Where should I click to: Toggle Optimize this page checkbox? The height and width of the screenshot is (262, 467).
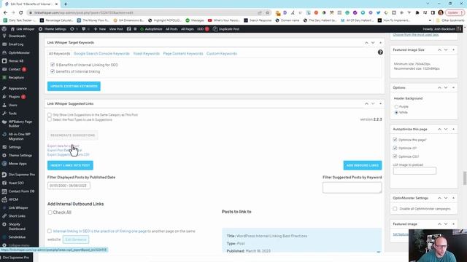(395, 140)
